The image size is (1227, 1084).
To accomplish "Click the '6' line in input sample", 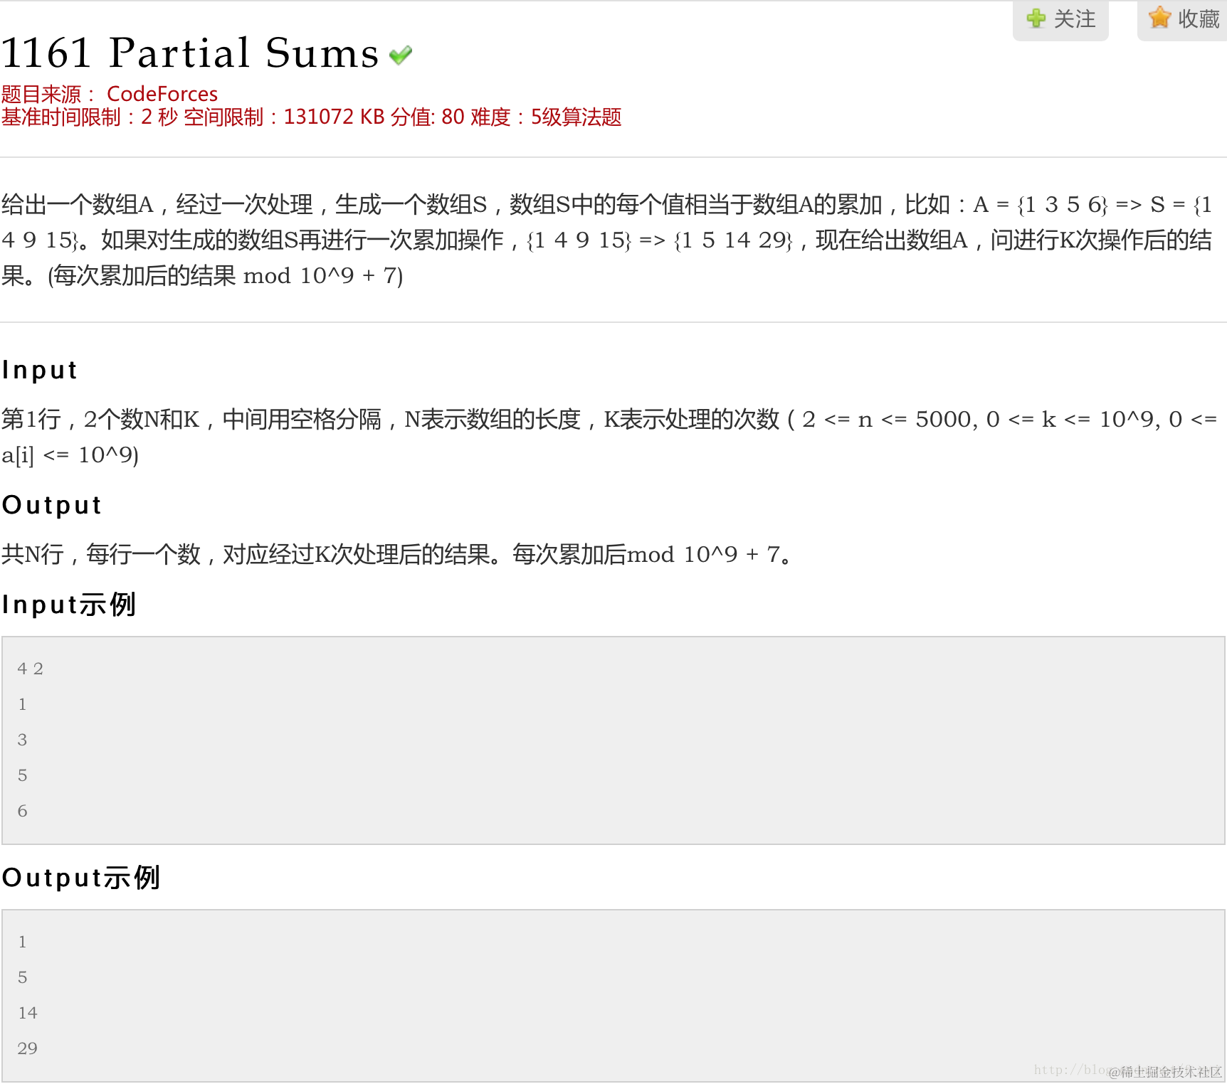I will click(x=23, y=811).
